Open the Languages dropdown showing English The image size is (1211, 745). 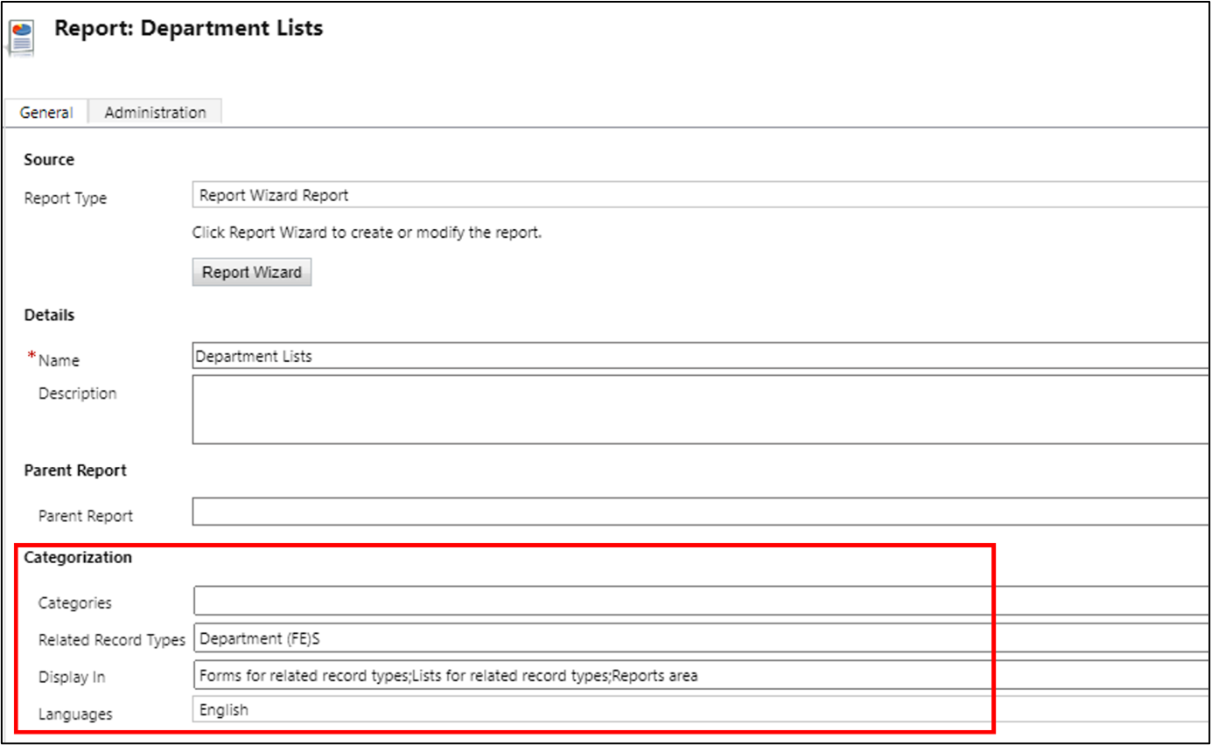coord(701,710)
